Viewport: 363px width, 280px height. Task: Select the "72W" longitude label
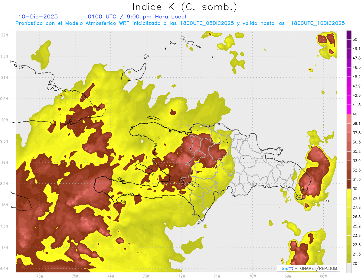pos(181,276)
